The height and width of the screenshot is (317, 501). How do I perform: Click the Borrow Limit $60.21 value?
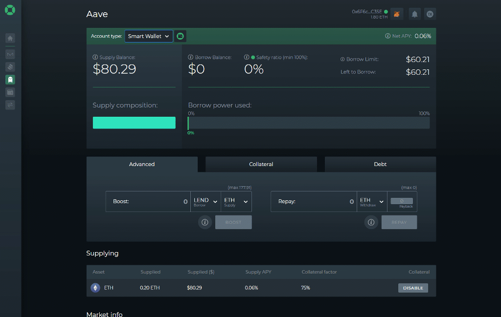(x=418, y=59)
